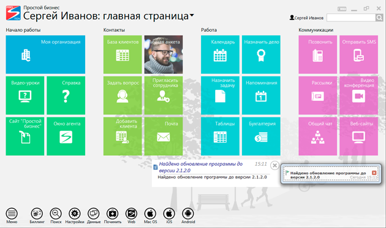Open Биллинг in bottom toolbar

click(37, 214)
